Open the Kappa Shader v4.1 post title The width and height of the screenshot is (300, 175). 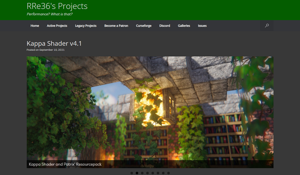click(x=54, y=44)
